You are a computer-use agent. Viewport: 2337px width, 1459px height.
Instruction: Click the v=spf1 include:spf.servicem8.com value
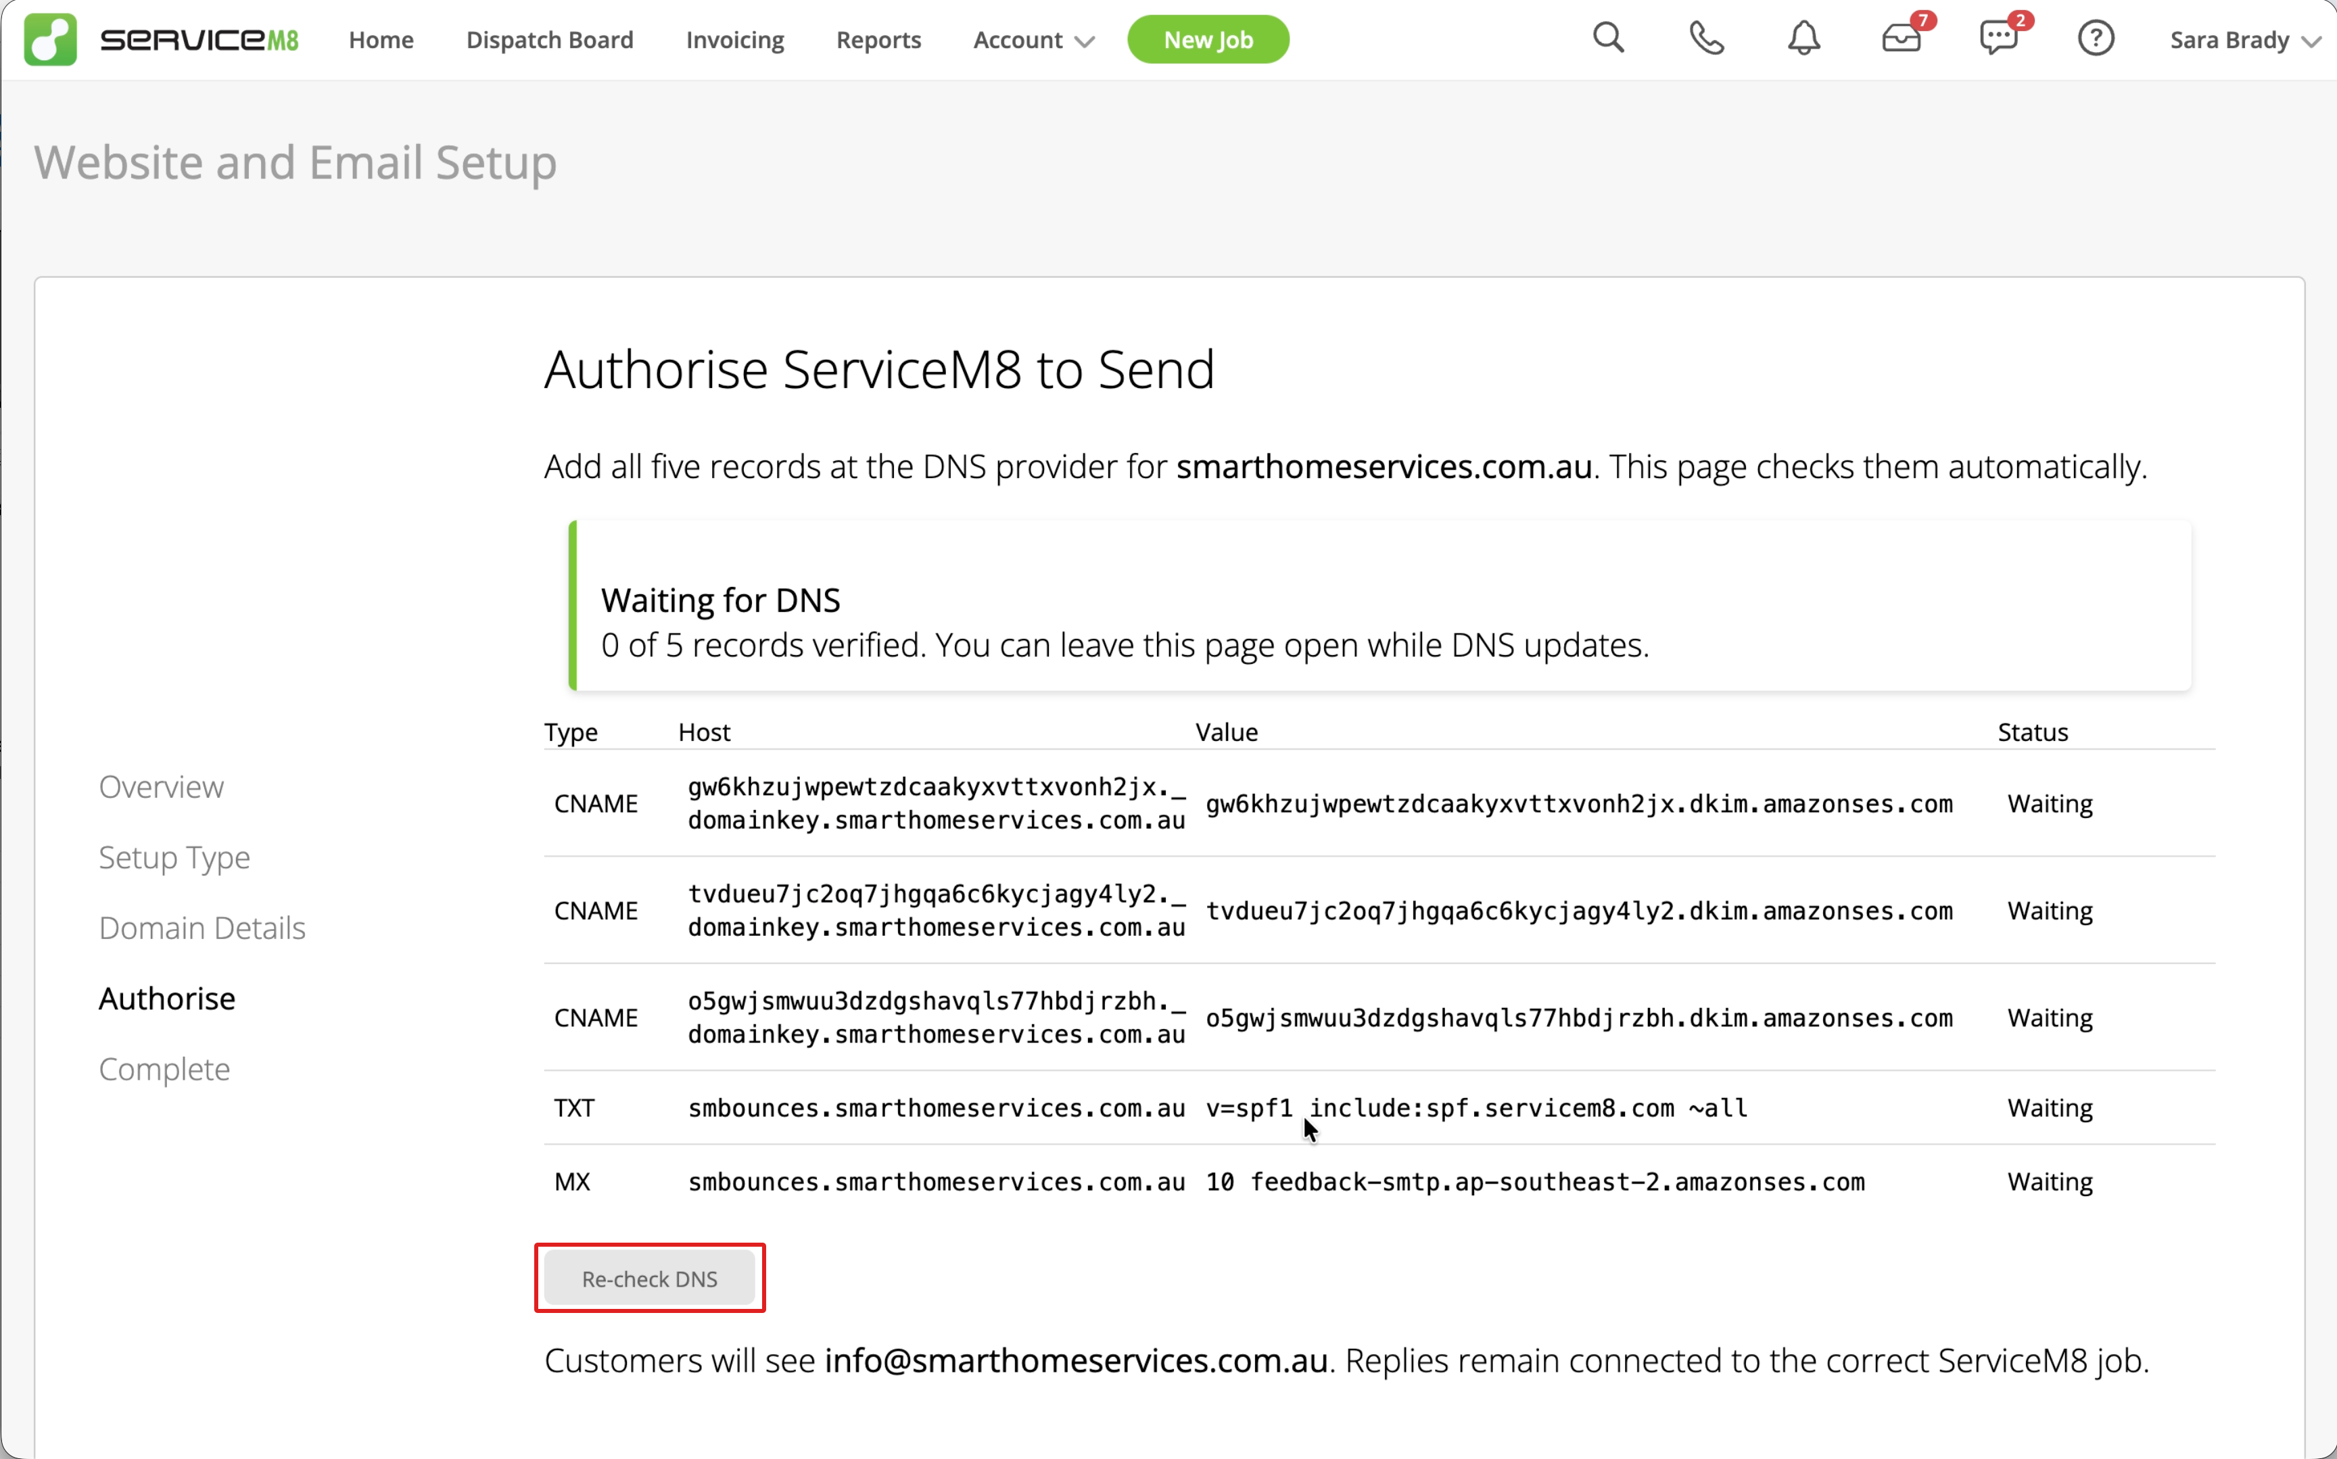1476,1107
